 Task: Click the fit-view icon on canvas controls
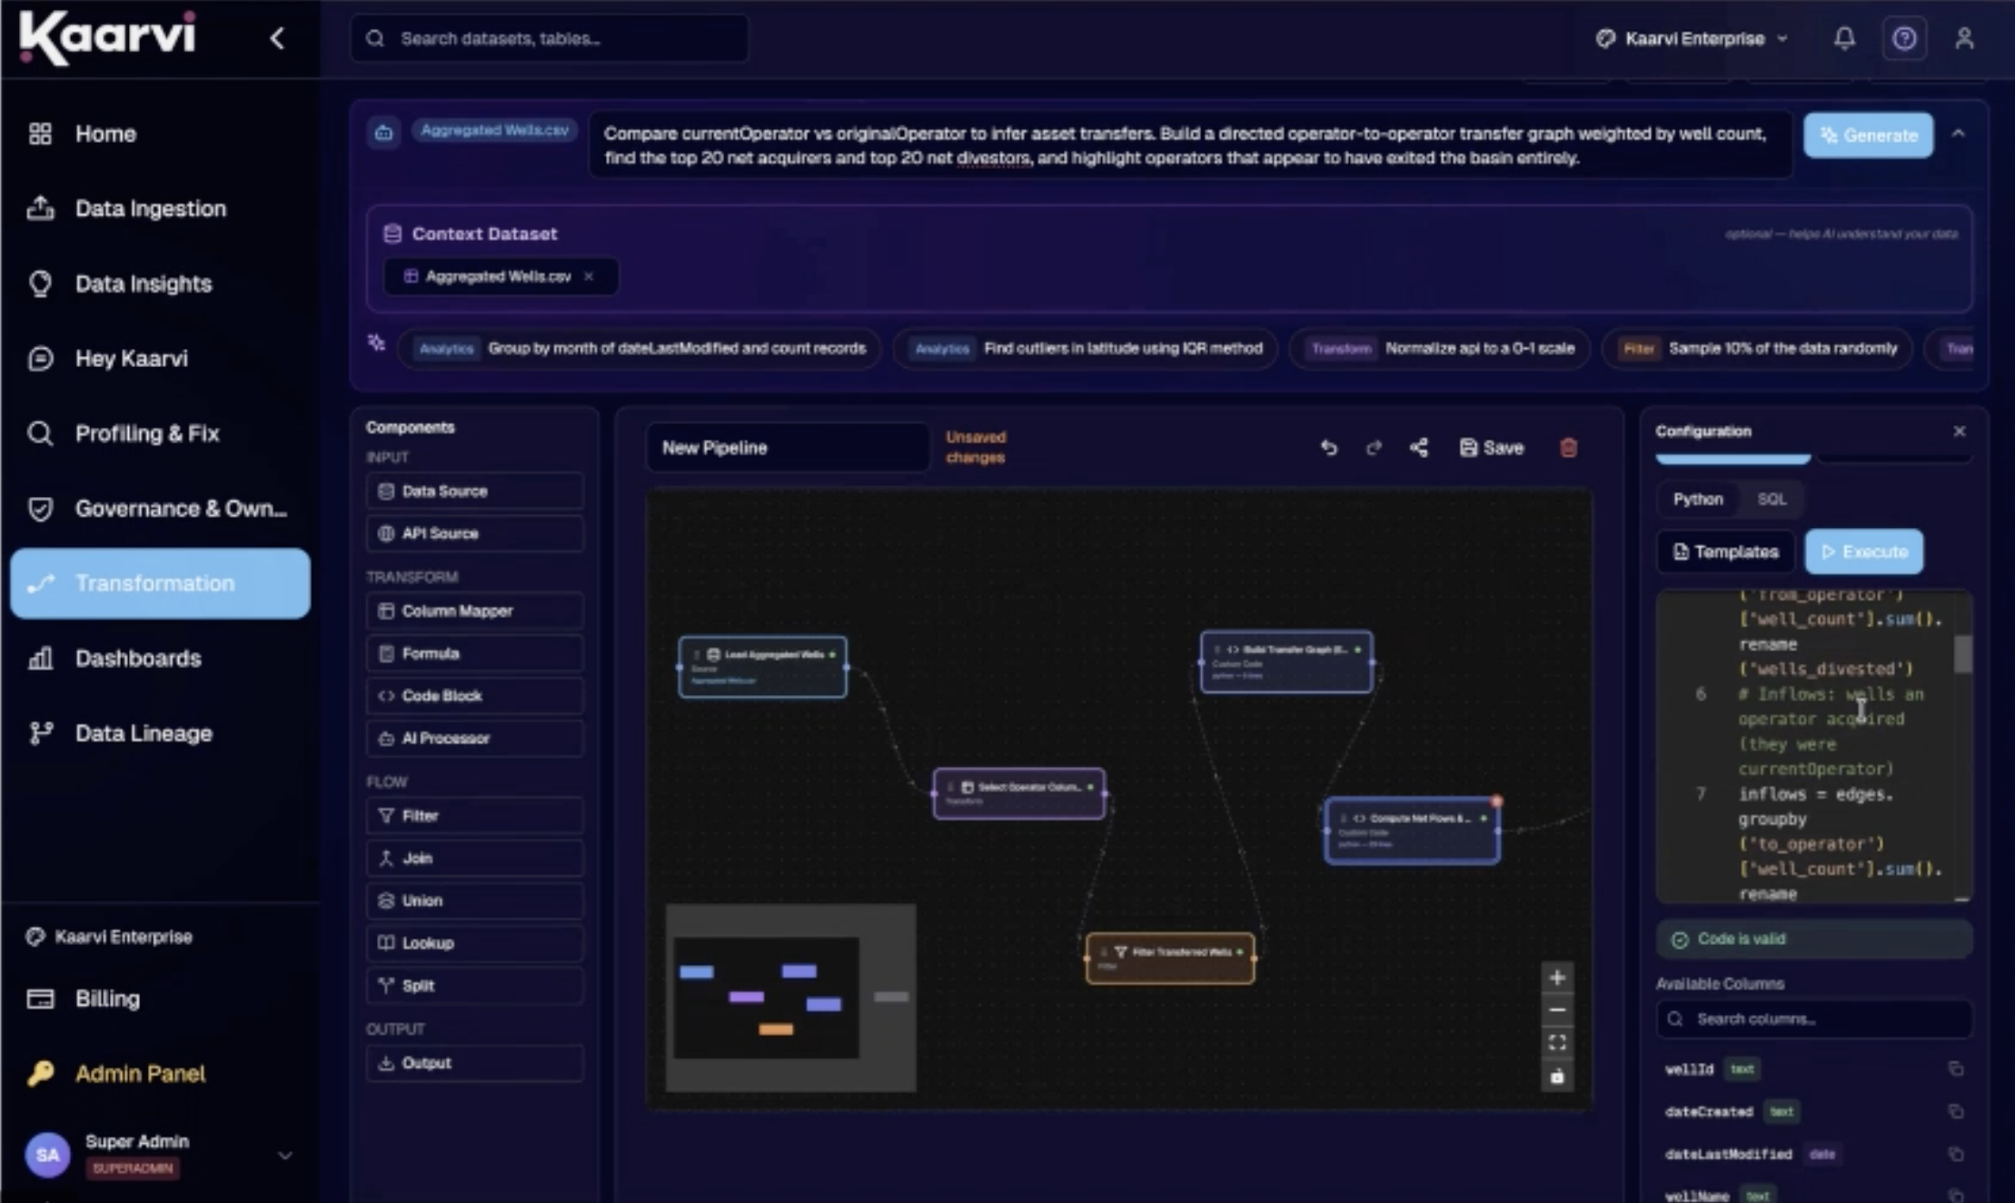(1557, 1043)
